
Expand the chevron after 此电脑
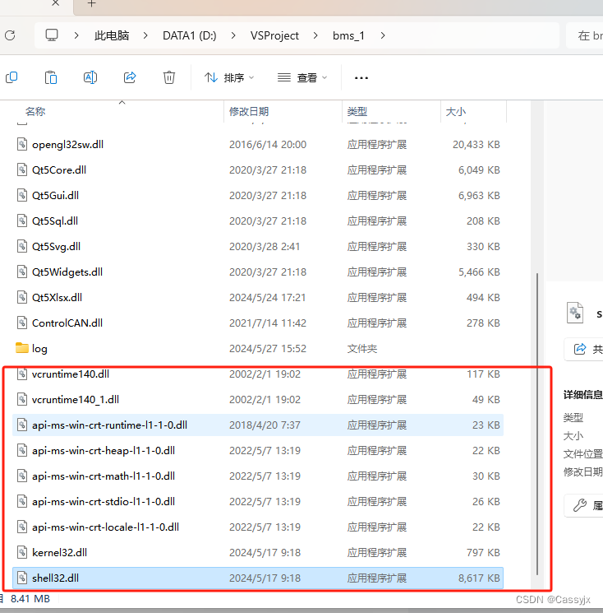pyautogui.click(x=145, y=35)
